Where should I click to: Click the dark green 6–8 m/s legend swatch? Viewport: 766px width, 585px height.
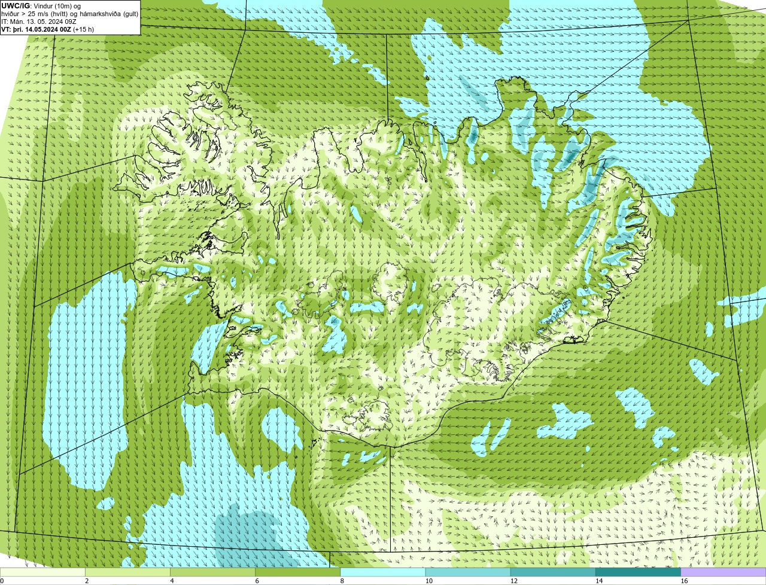(x=298, y=572)
